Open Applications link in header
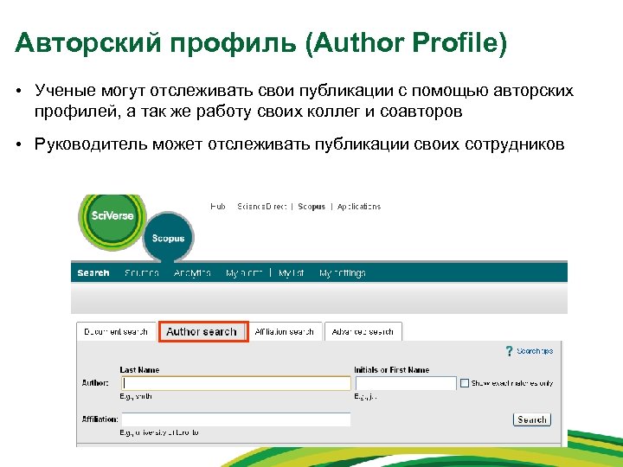623x467 pixels. [359, 207]
